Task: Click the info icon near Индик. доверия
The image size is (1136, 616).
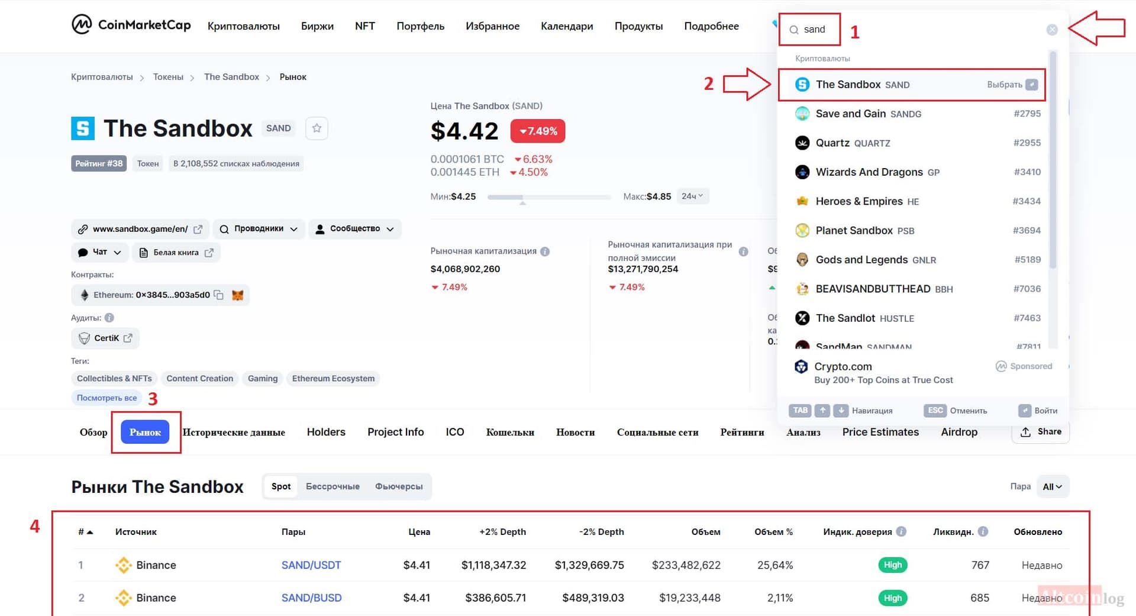Action: (901, 531)
